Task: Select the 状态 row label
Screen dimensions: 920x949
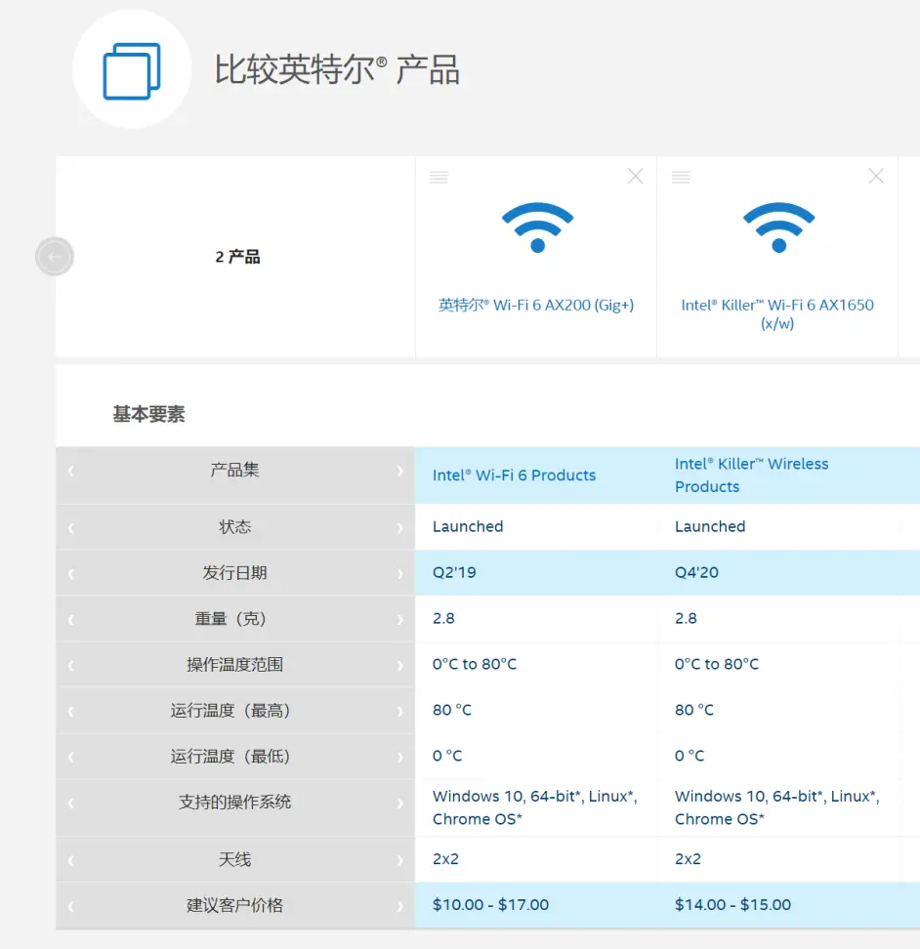Action: [x=234, y=526]
